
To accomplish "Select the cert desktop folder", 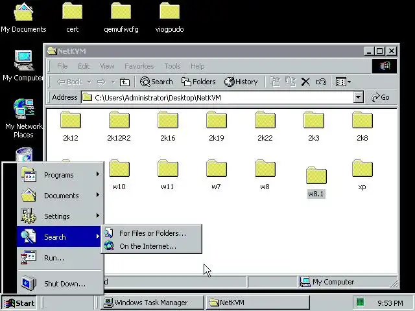I will [x=72, y=17].
